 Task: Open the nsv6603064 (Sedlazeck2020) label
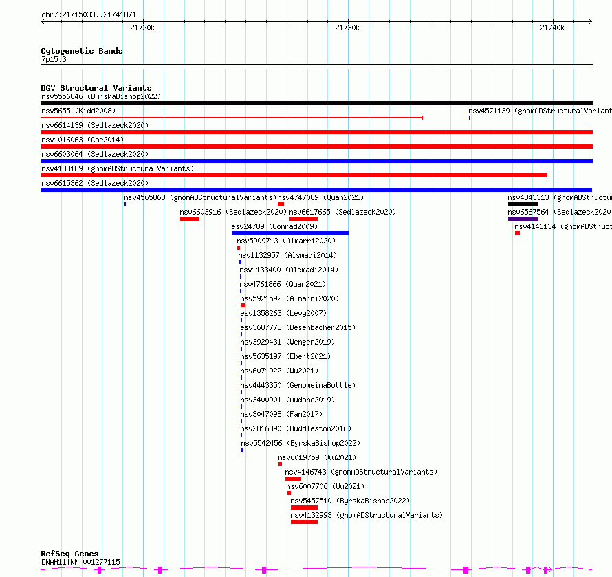95,154
